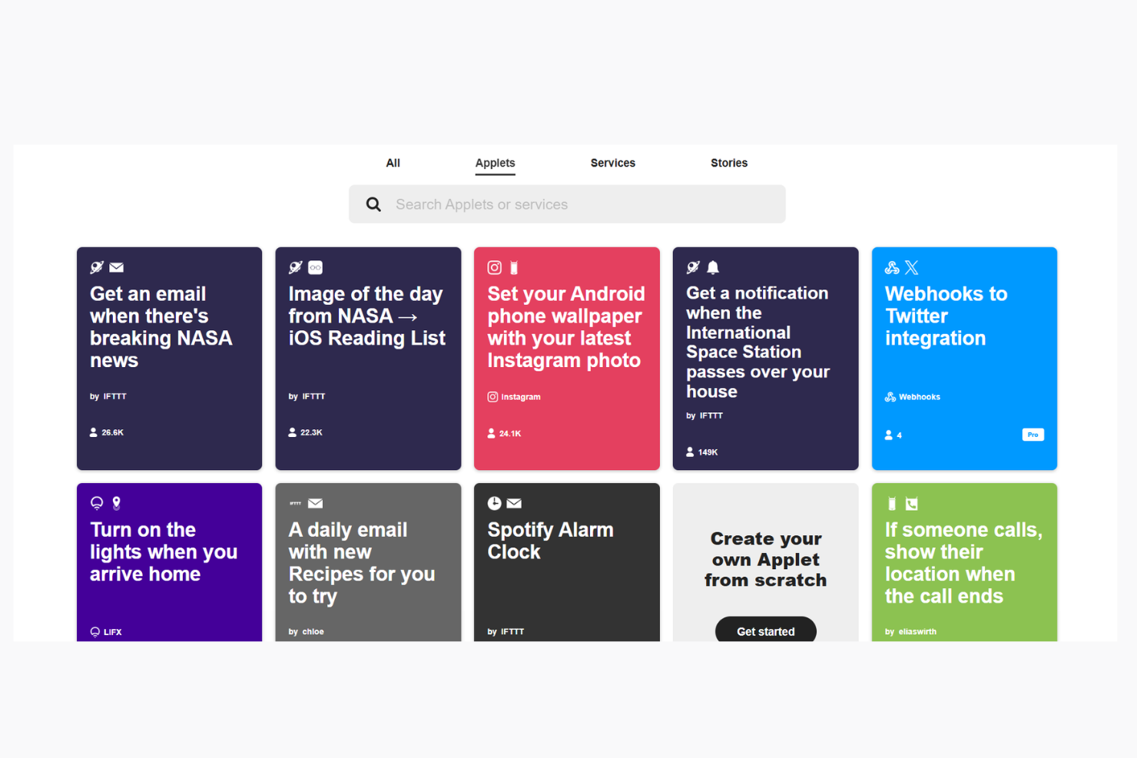Click 'by IFTTT' on Spotify Alarm Clock card
1137x758 pixels.
tap(506, 632)
